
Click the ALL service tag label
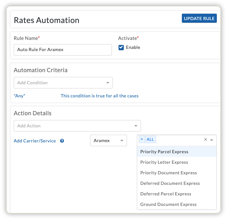[x=150, y=140]
